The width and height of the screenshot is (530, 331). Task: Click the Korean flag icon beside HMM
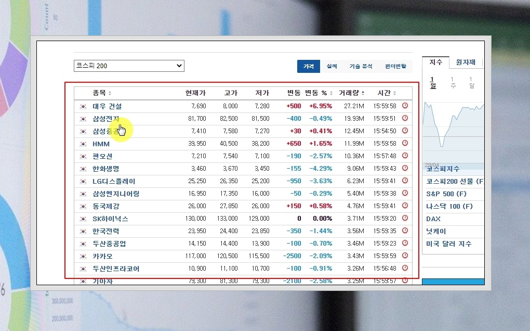pos(83,144)
